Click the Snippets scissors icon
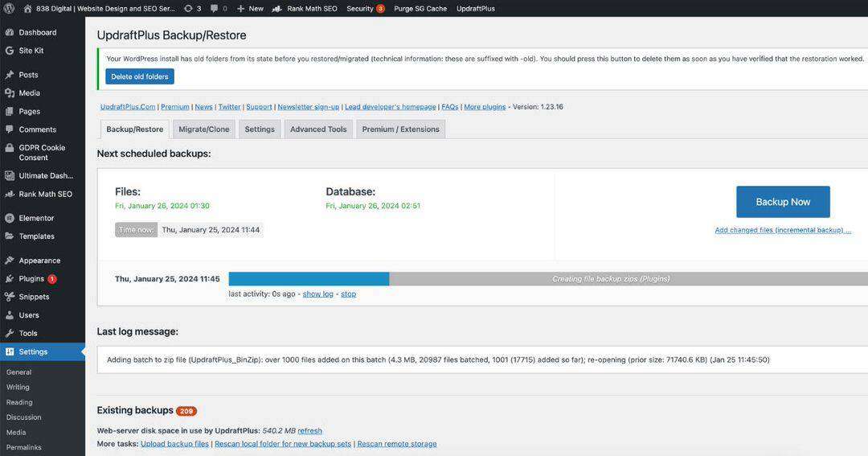 pos(10,297)
